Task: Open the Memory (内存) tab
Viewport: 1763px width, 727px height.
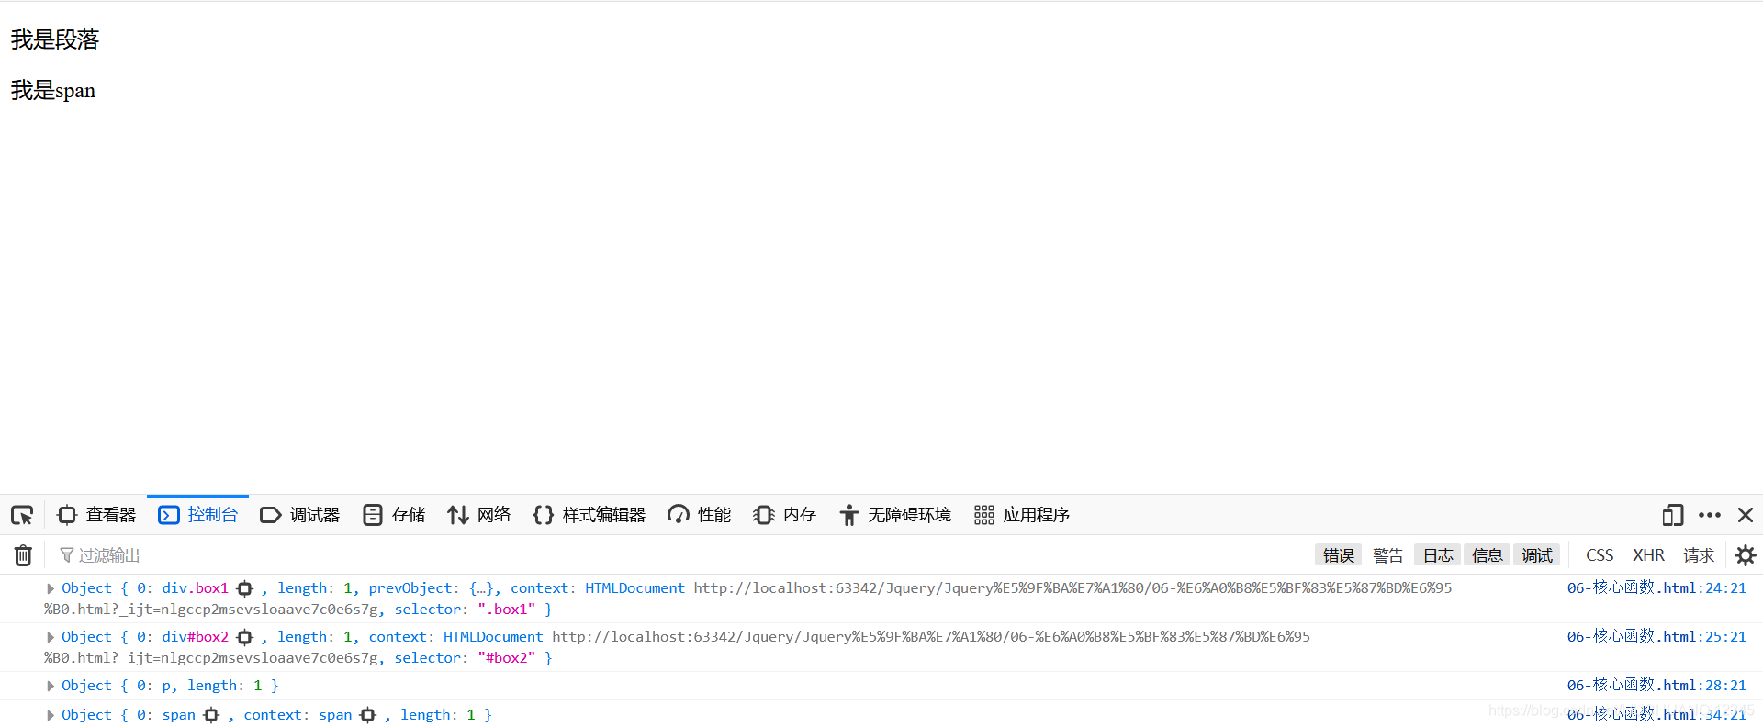Action: (785, 515)
